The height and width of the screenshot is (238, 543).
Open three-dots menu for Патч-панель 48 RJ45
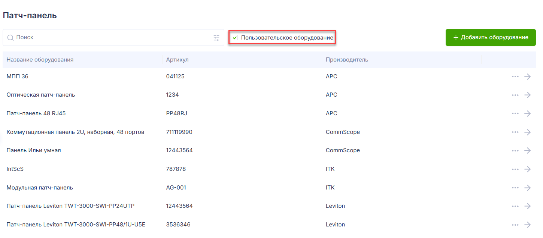515,113
